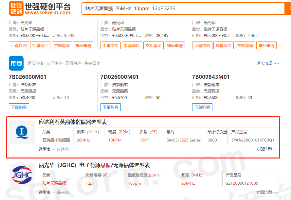Viewport: 291px width, 200px height.
Task: Click 交期查询 for the 4,465 stock product
Action: [245, 46]
